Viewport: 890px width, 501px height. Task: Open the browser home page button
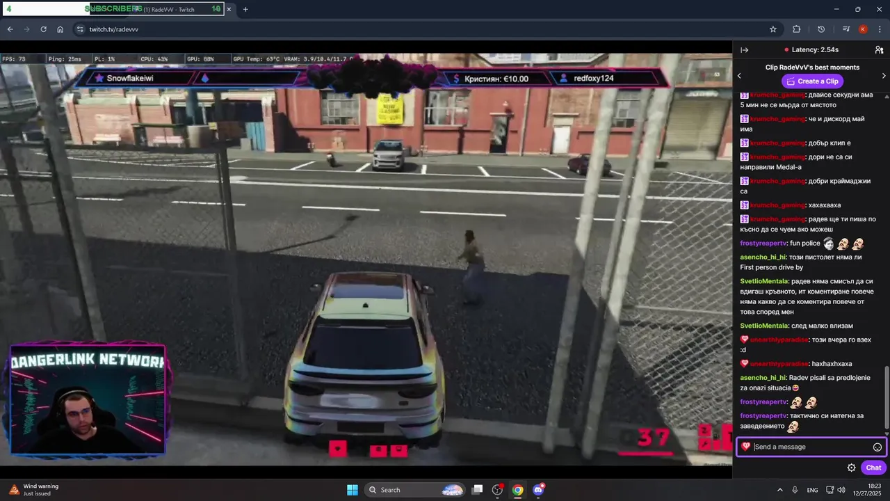[x=60, y=29]
